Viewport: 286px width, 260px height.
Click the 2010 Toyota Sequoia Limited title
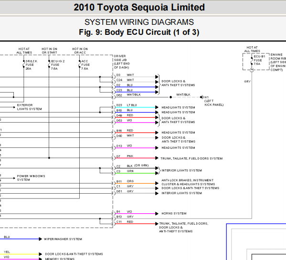point(139,8)
